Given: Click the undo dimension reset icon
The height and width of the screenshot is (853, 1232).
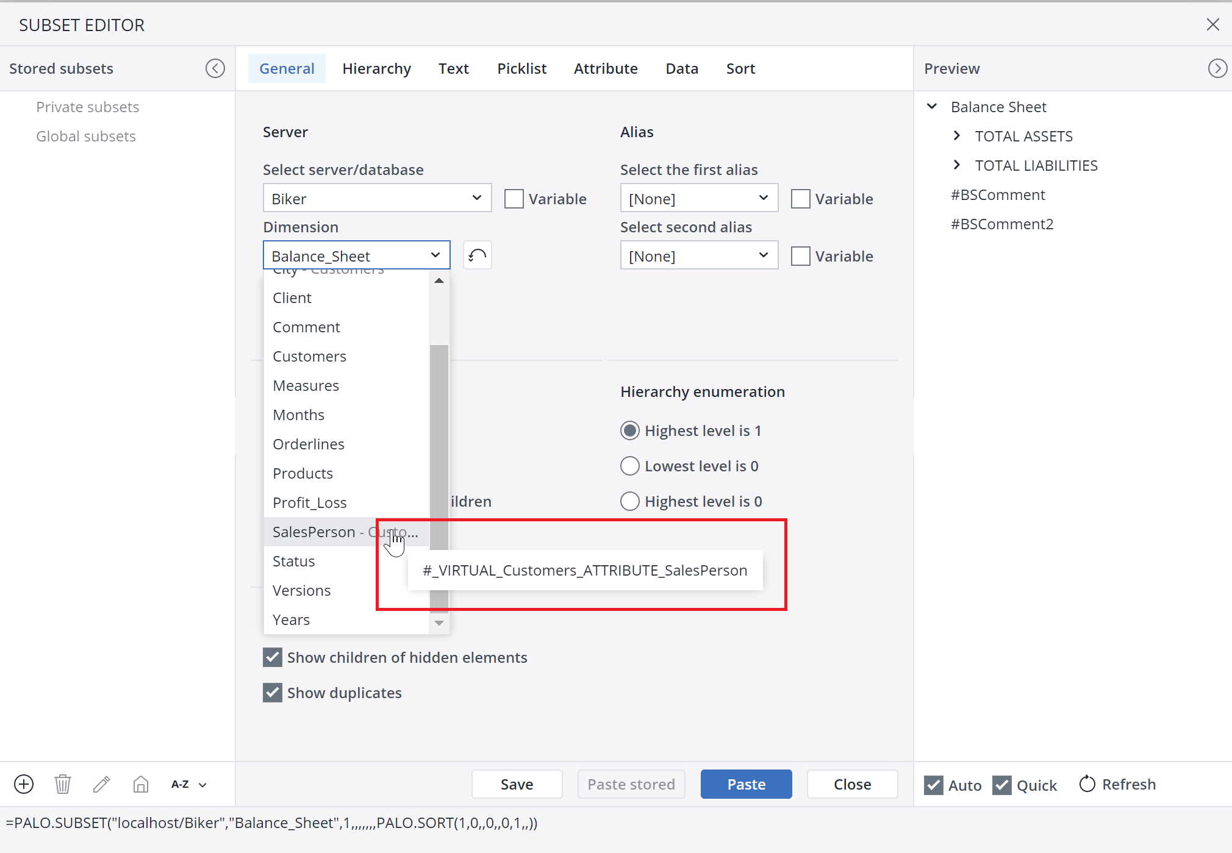Looking at the screenshot, I should pos(477,255).
